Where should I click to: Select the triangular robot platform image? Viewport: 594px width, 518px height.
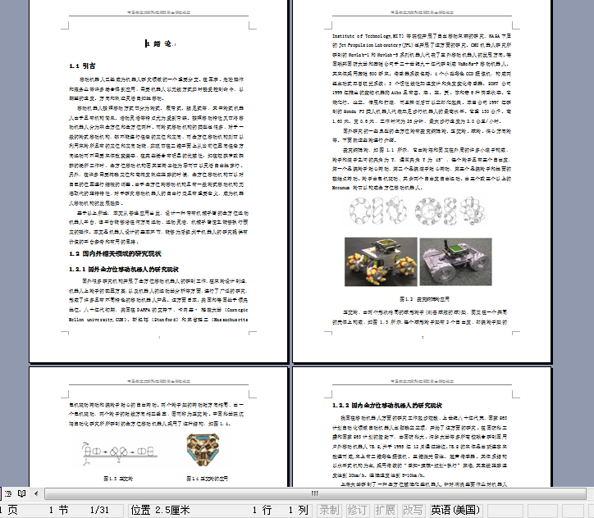point(203,449)
